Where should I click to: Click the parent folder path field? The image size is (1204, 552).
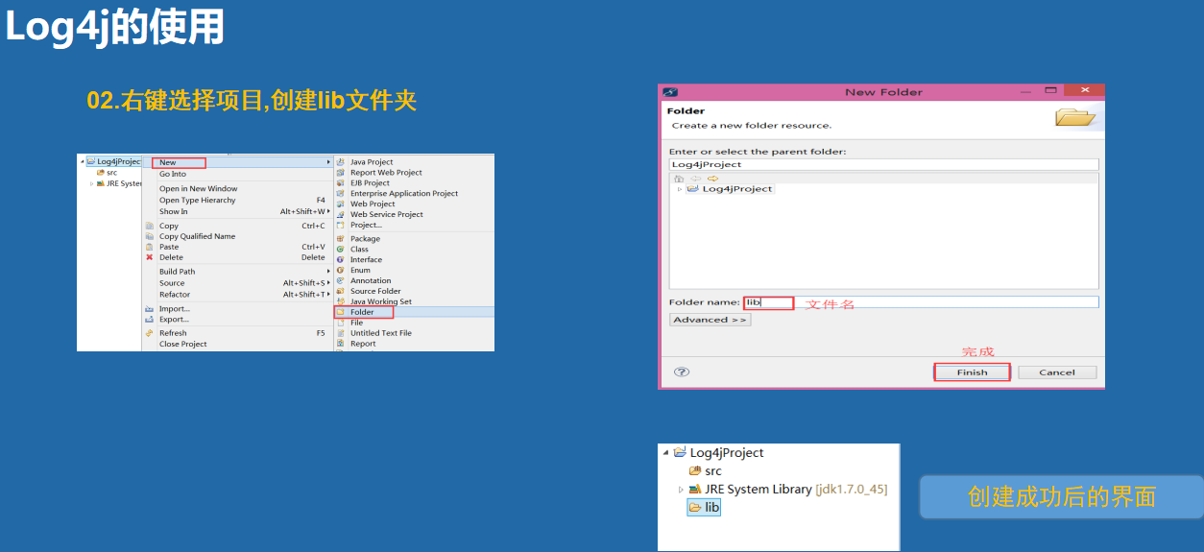[883, 164]
